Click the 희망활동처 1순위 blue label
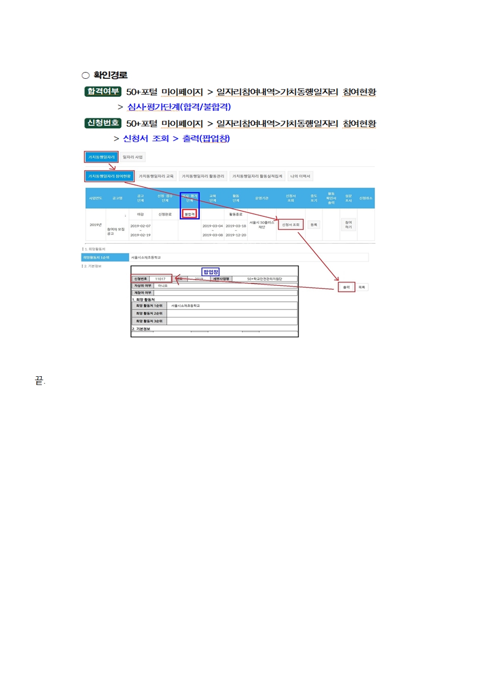482x682 pixels. 105,257
